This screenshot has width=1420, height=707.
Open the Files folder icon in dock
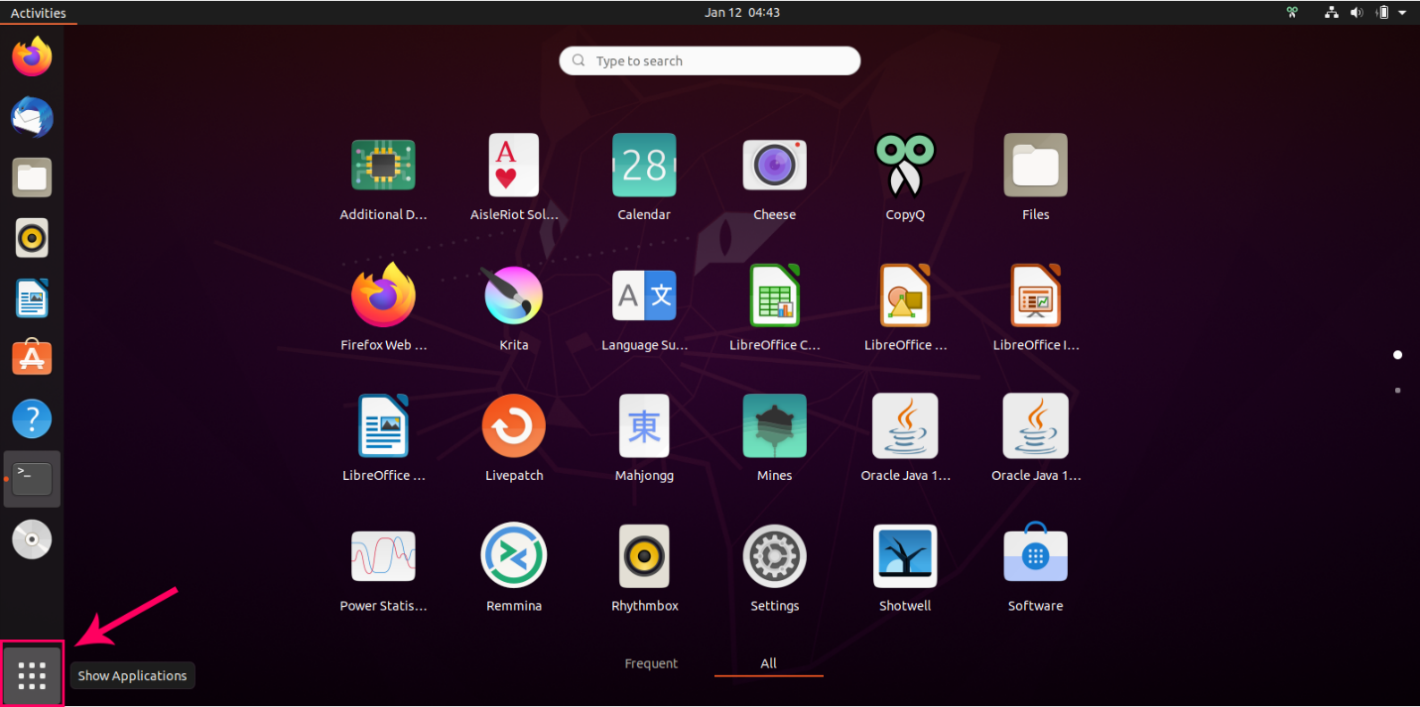click(32, 177)
